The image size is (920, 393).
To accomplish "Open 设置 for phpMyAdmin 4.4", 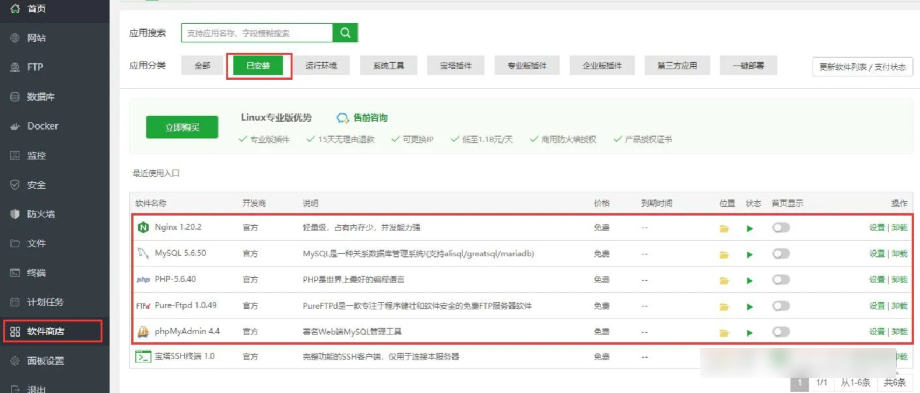I will pos(877,332).
